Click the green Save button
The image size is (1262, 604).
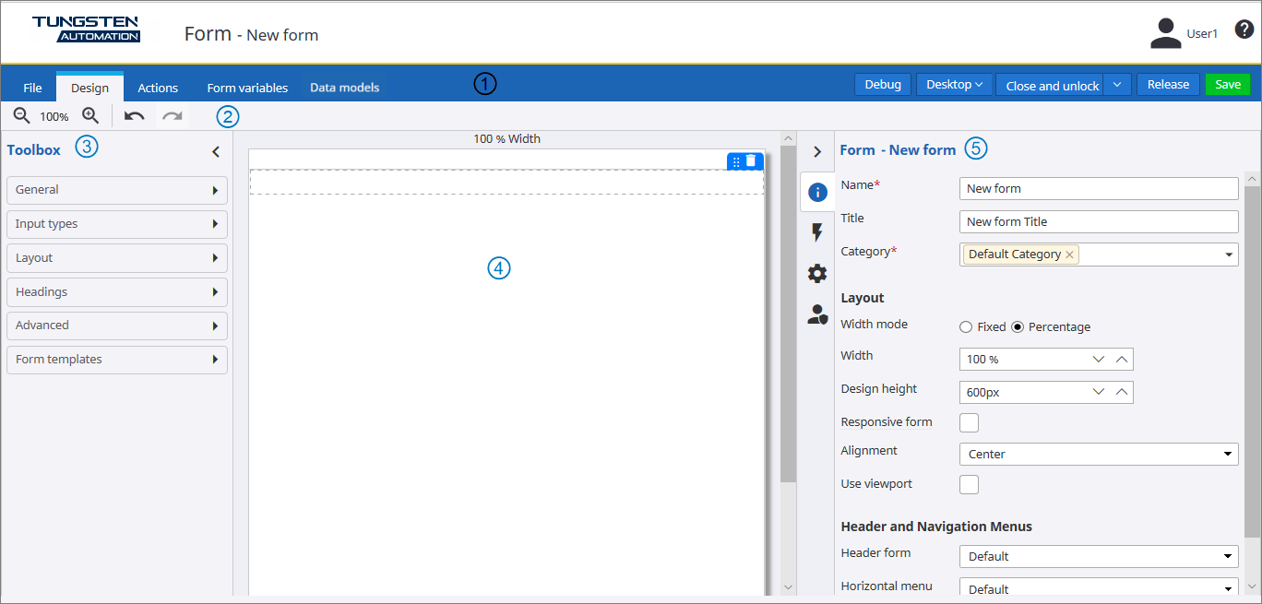click(1227, 84)
